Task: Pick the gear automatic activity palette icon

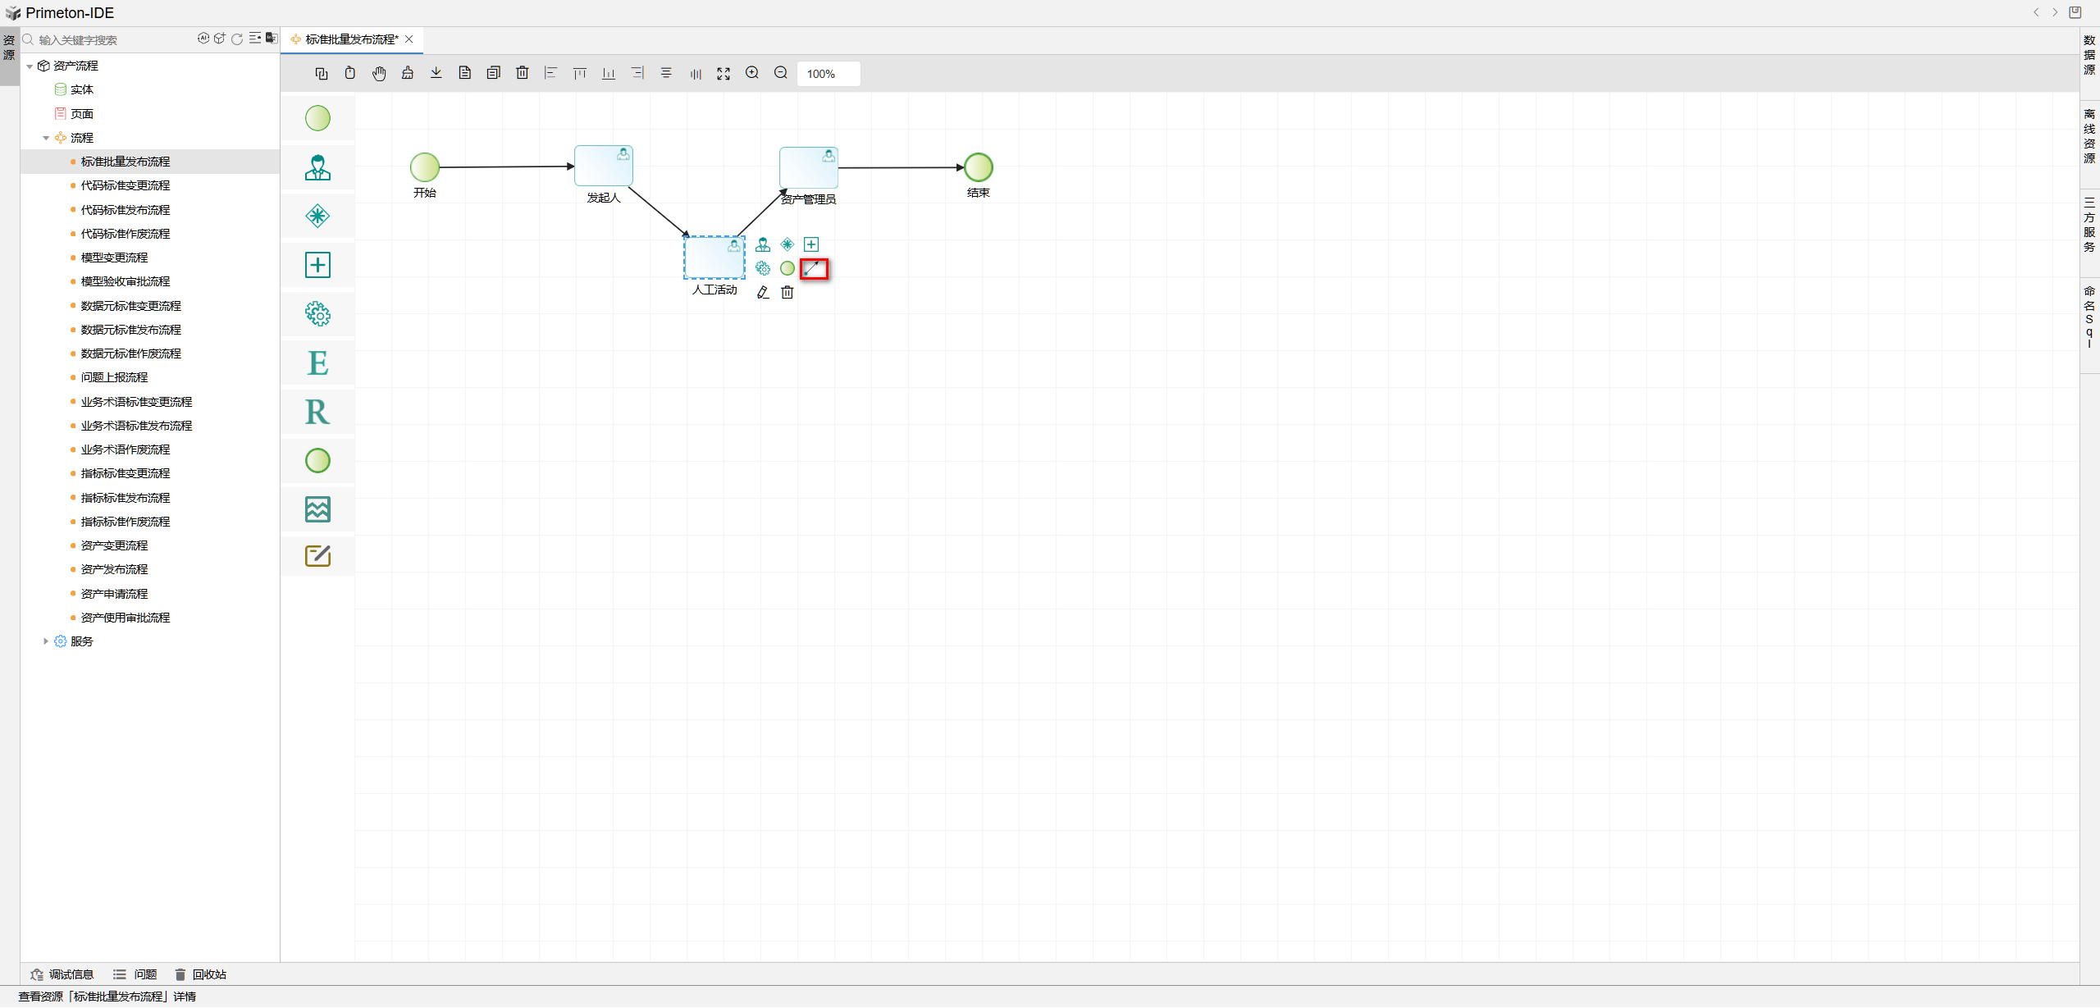Action: (317, 314)
